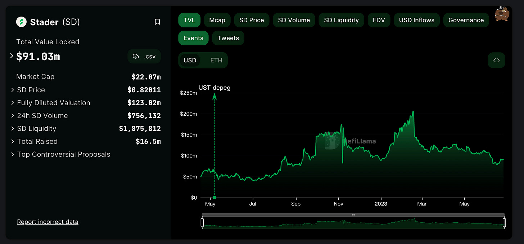Click the FDV value $123.02m
The width and height of the screenshot is (524, 244).
click(144, 103)
